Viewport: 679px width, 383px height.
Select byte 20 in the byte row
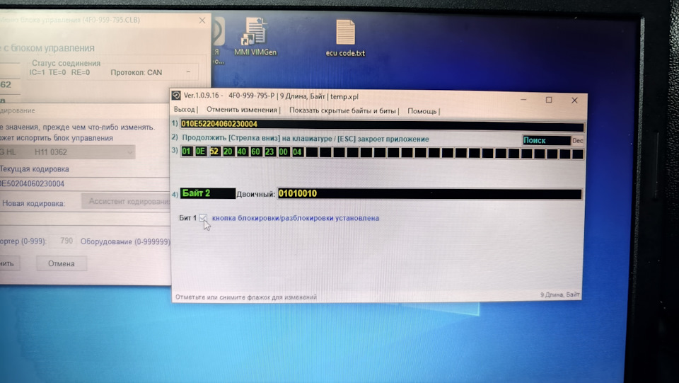coord(228,152)
